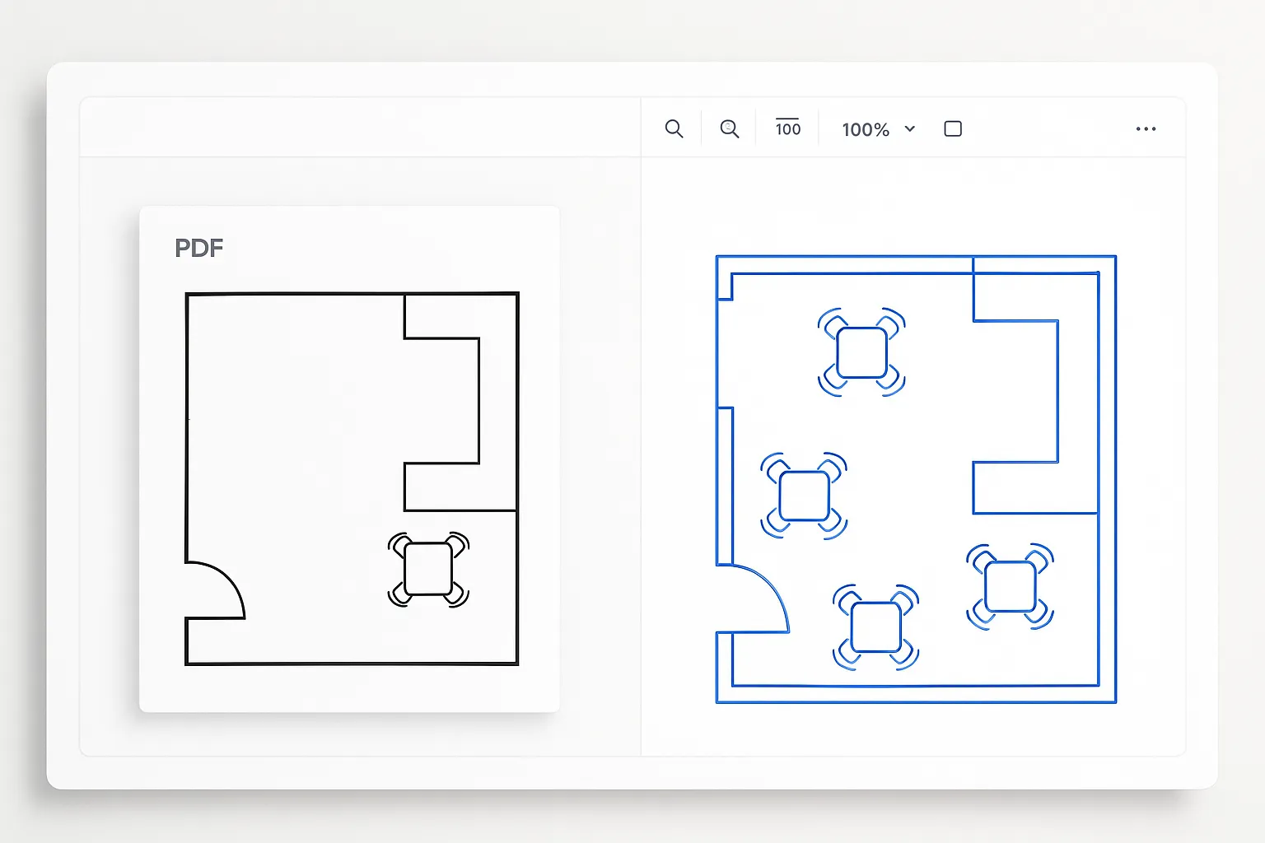
Task: Open the three-dots more options menu
Action: click(x=1146, y=129)
